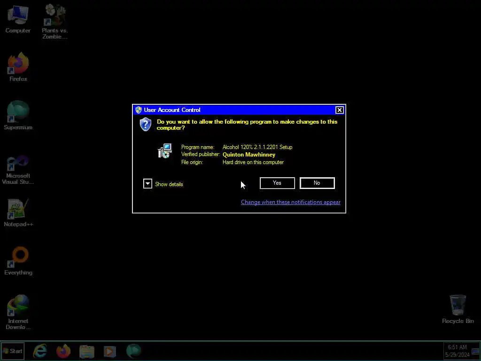Open the Recycle Bin
The image size is (481, 361).
pyautogui.click(x=458, y=309)
